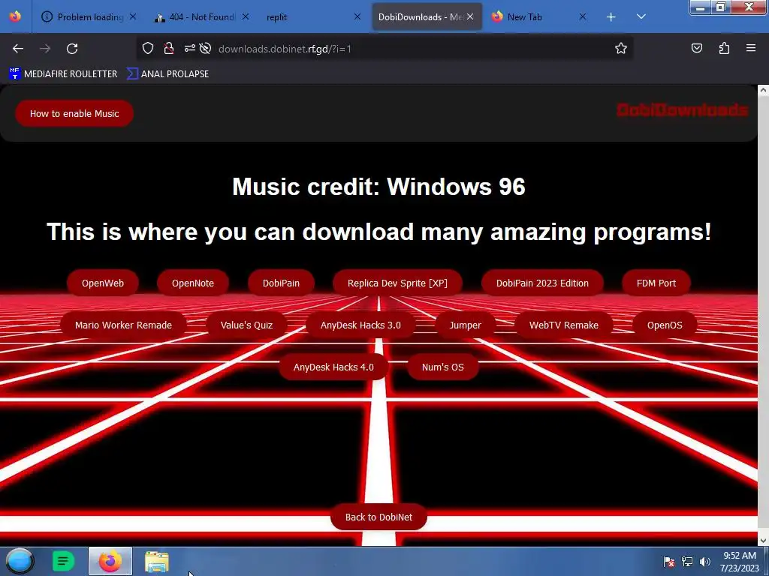Viewport: 769px width, 576px height.
Task: Click the page scrollbar down arrow
Action: point(763,541)
